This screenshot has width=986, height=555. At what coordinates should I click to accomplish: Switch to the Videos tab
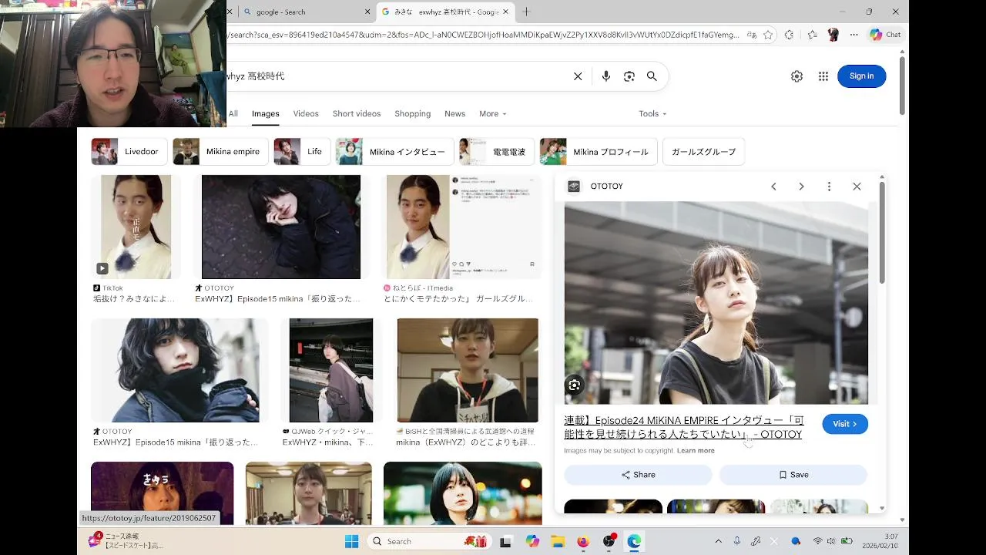pyautogui.click(x=306, y=114)
